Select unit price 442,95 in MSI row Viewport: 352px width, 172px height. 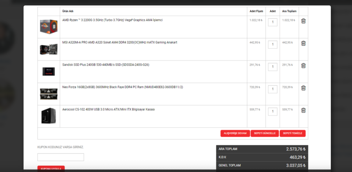(x=255, y=43)
